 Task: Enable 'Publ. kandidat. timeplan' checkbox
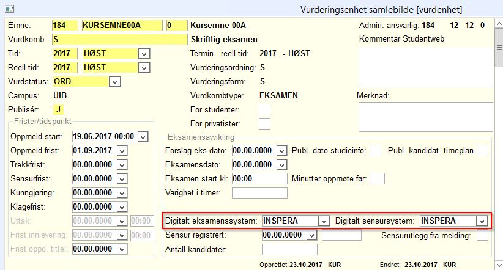[x=483, y=151]
